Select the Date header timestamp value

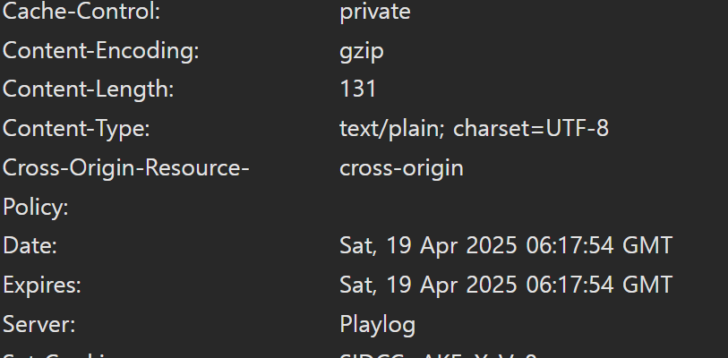tap(506, 245)
